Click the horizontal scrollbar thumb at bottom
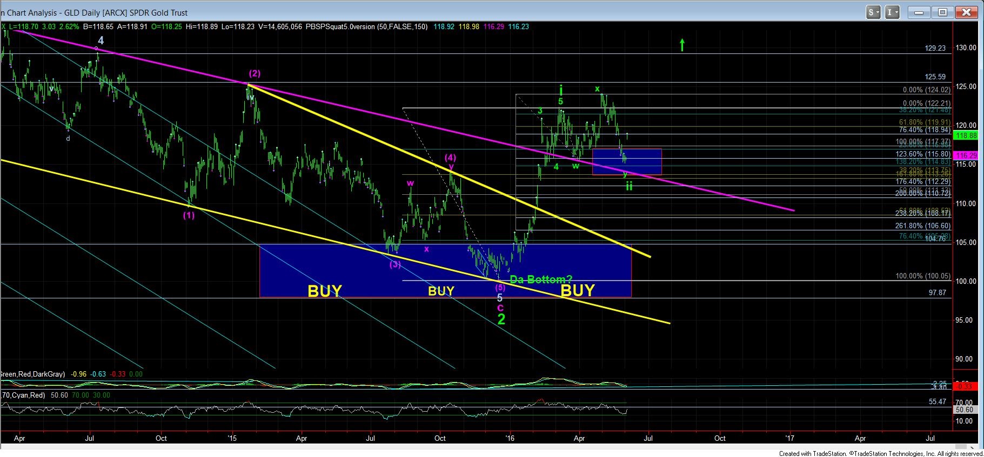This screenshot has width=984, height=457. coord(961,447)
